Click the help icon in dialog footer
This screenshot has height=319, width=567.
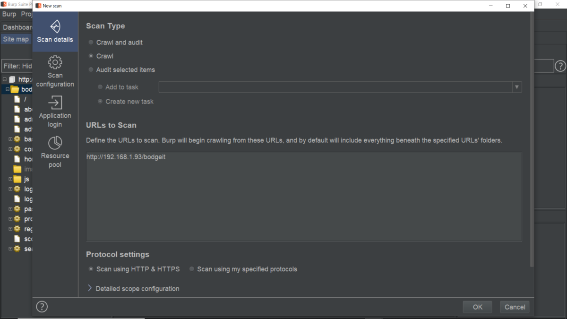click(42, 307)
